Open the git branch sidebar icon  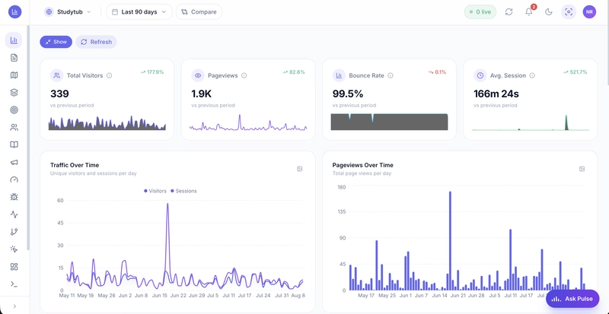click(14, 232)
